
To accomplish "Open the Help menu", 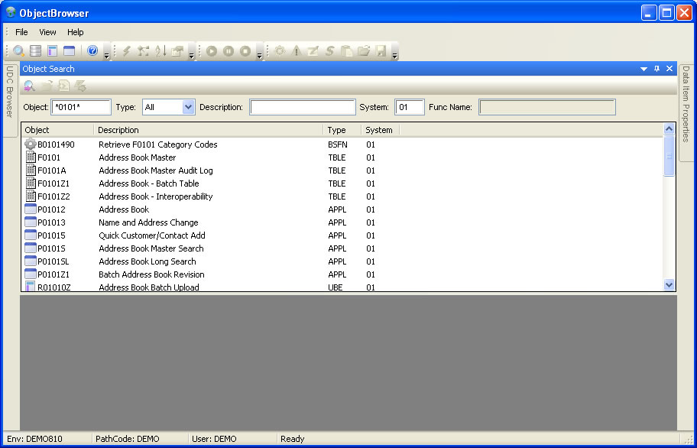I will [x=75, y=32].
